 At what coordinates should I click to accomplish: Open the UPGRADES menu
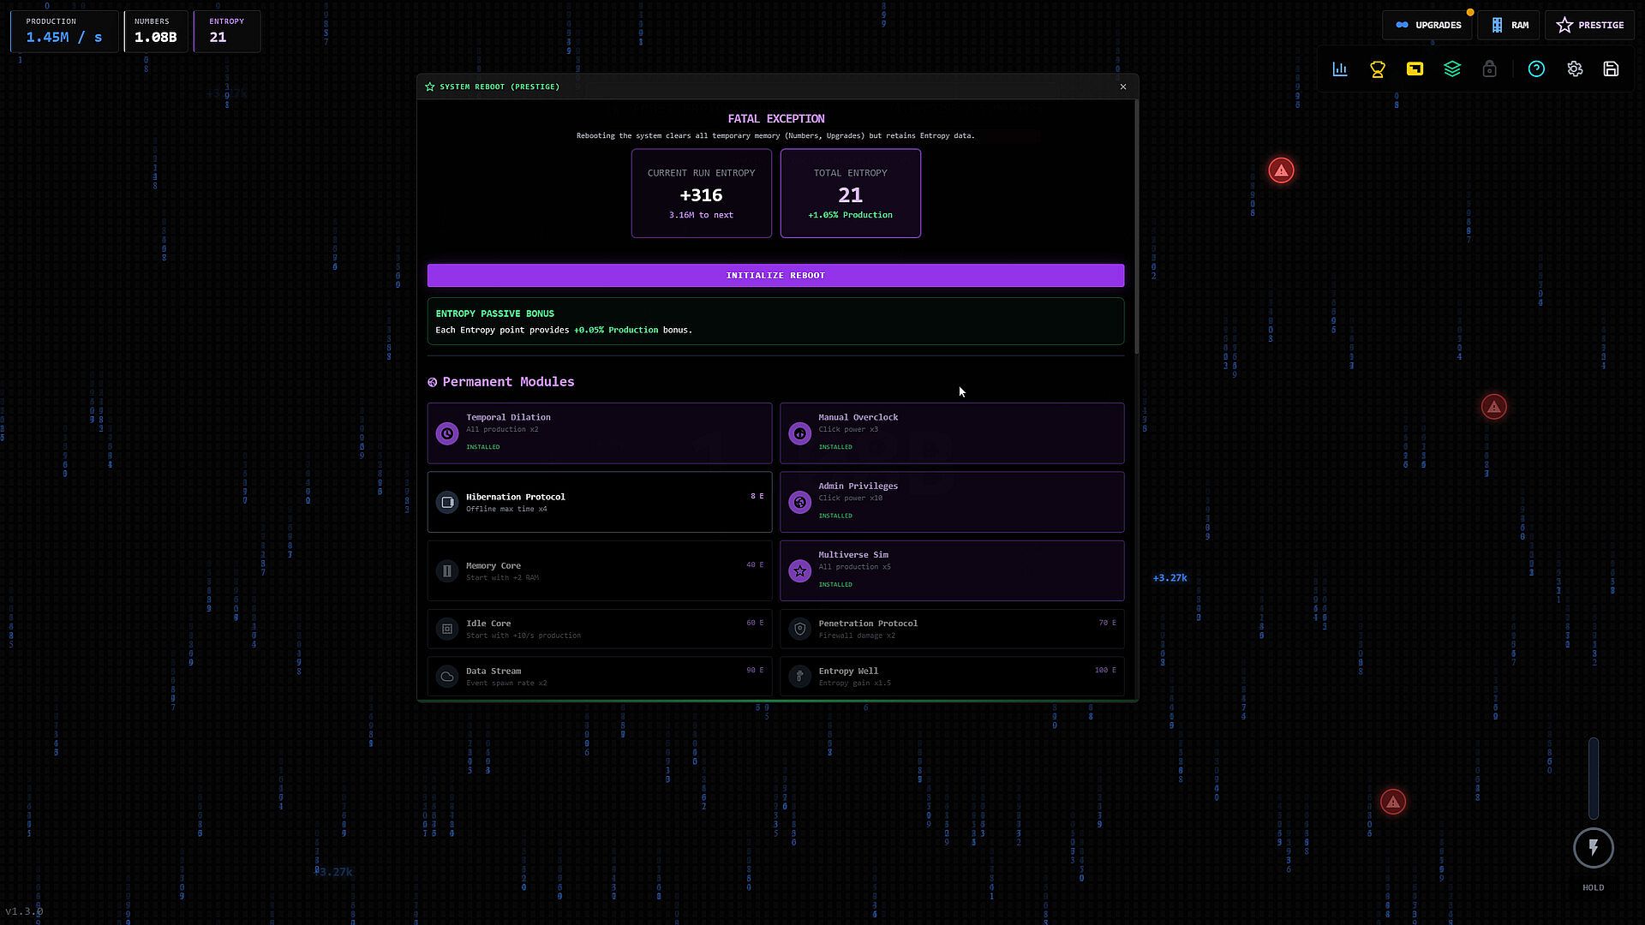coord(1427,25)
